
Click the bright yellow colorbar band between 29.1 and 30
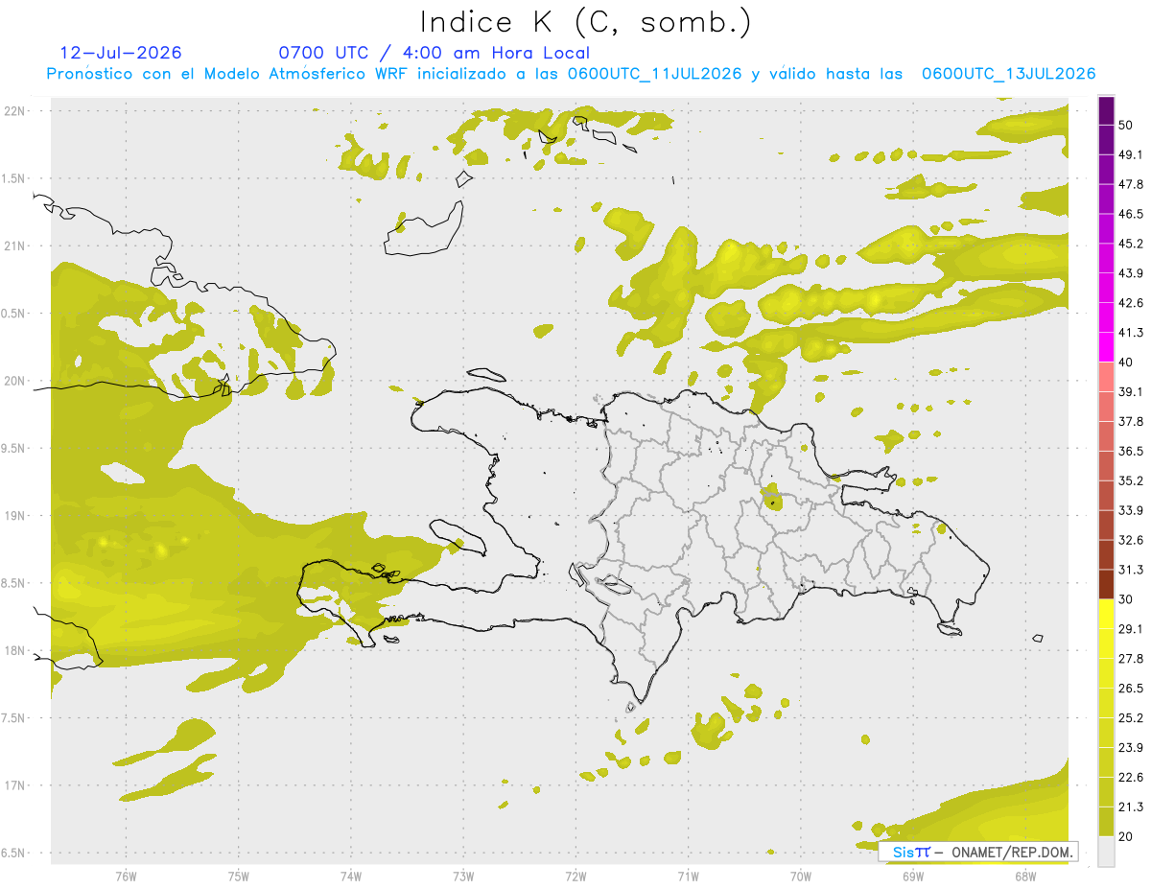(1106, 614)
